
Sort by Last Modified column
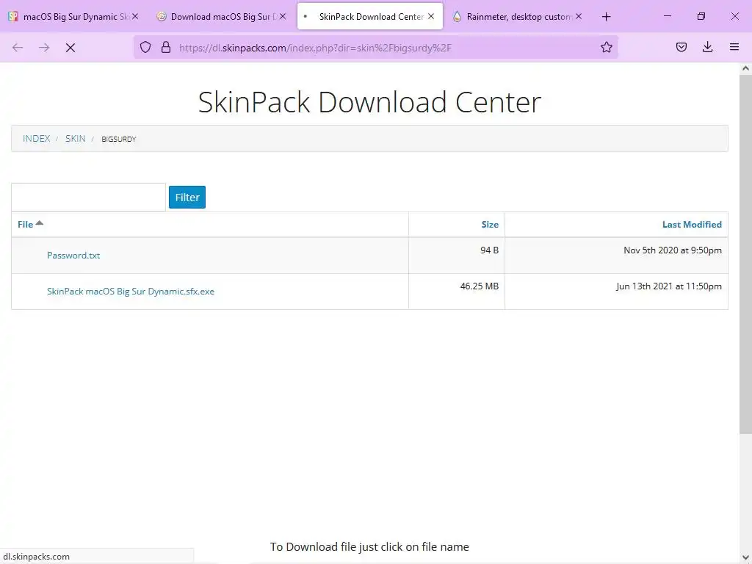(692, 225)
